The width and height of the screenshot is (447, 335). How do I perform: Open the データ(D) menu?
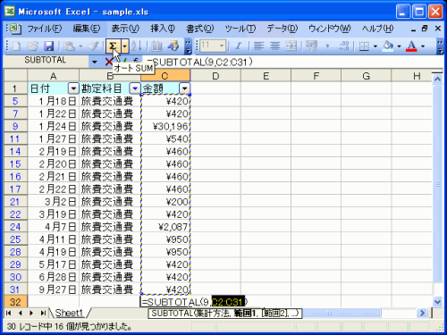pos(283,29)
